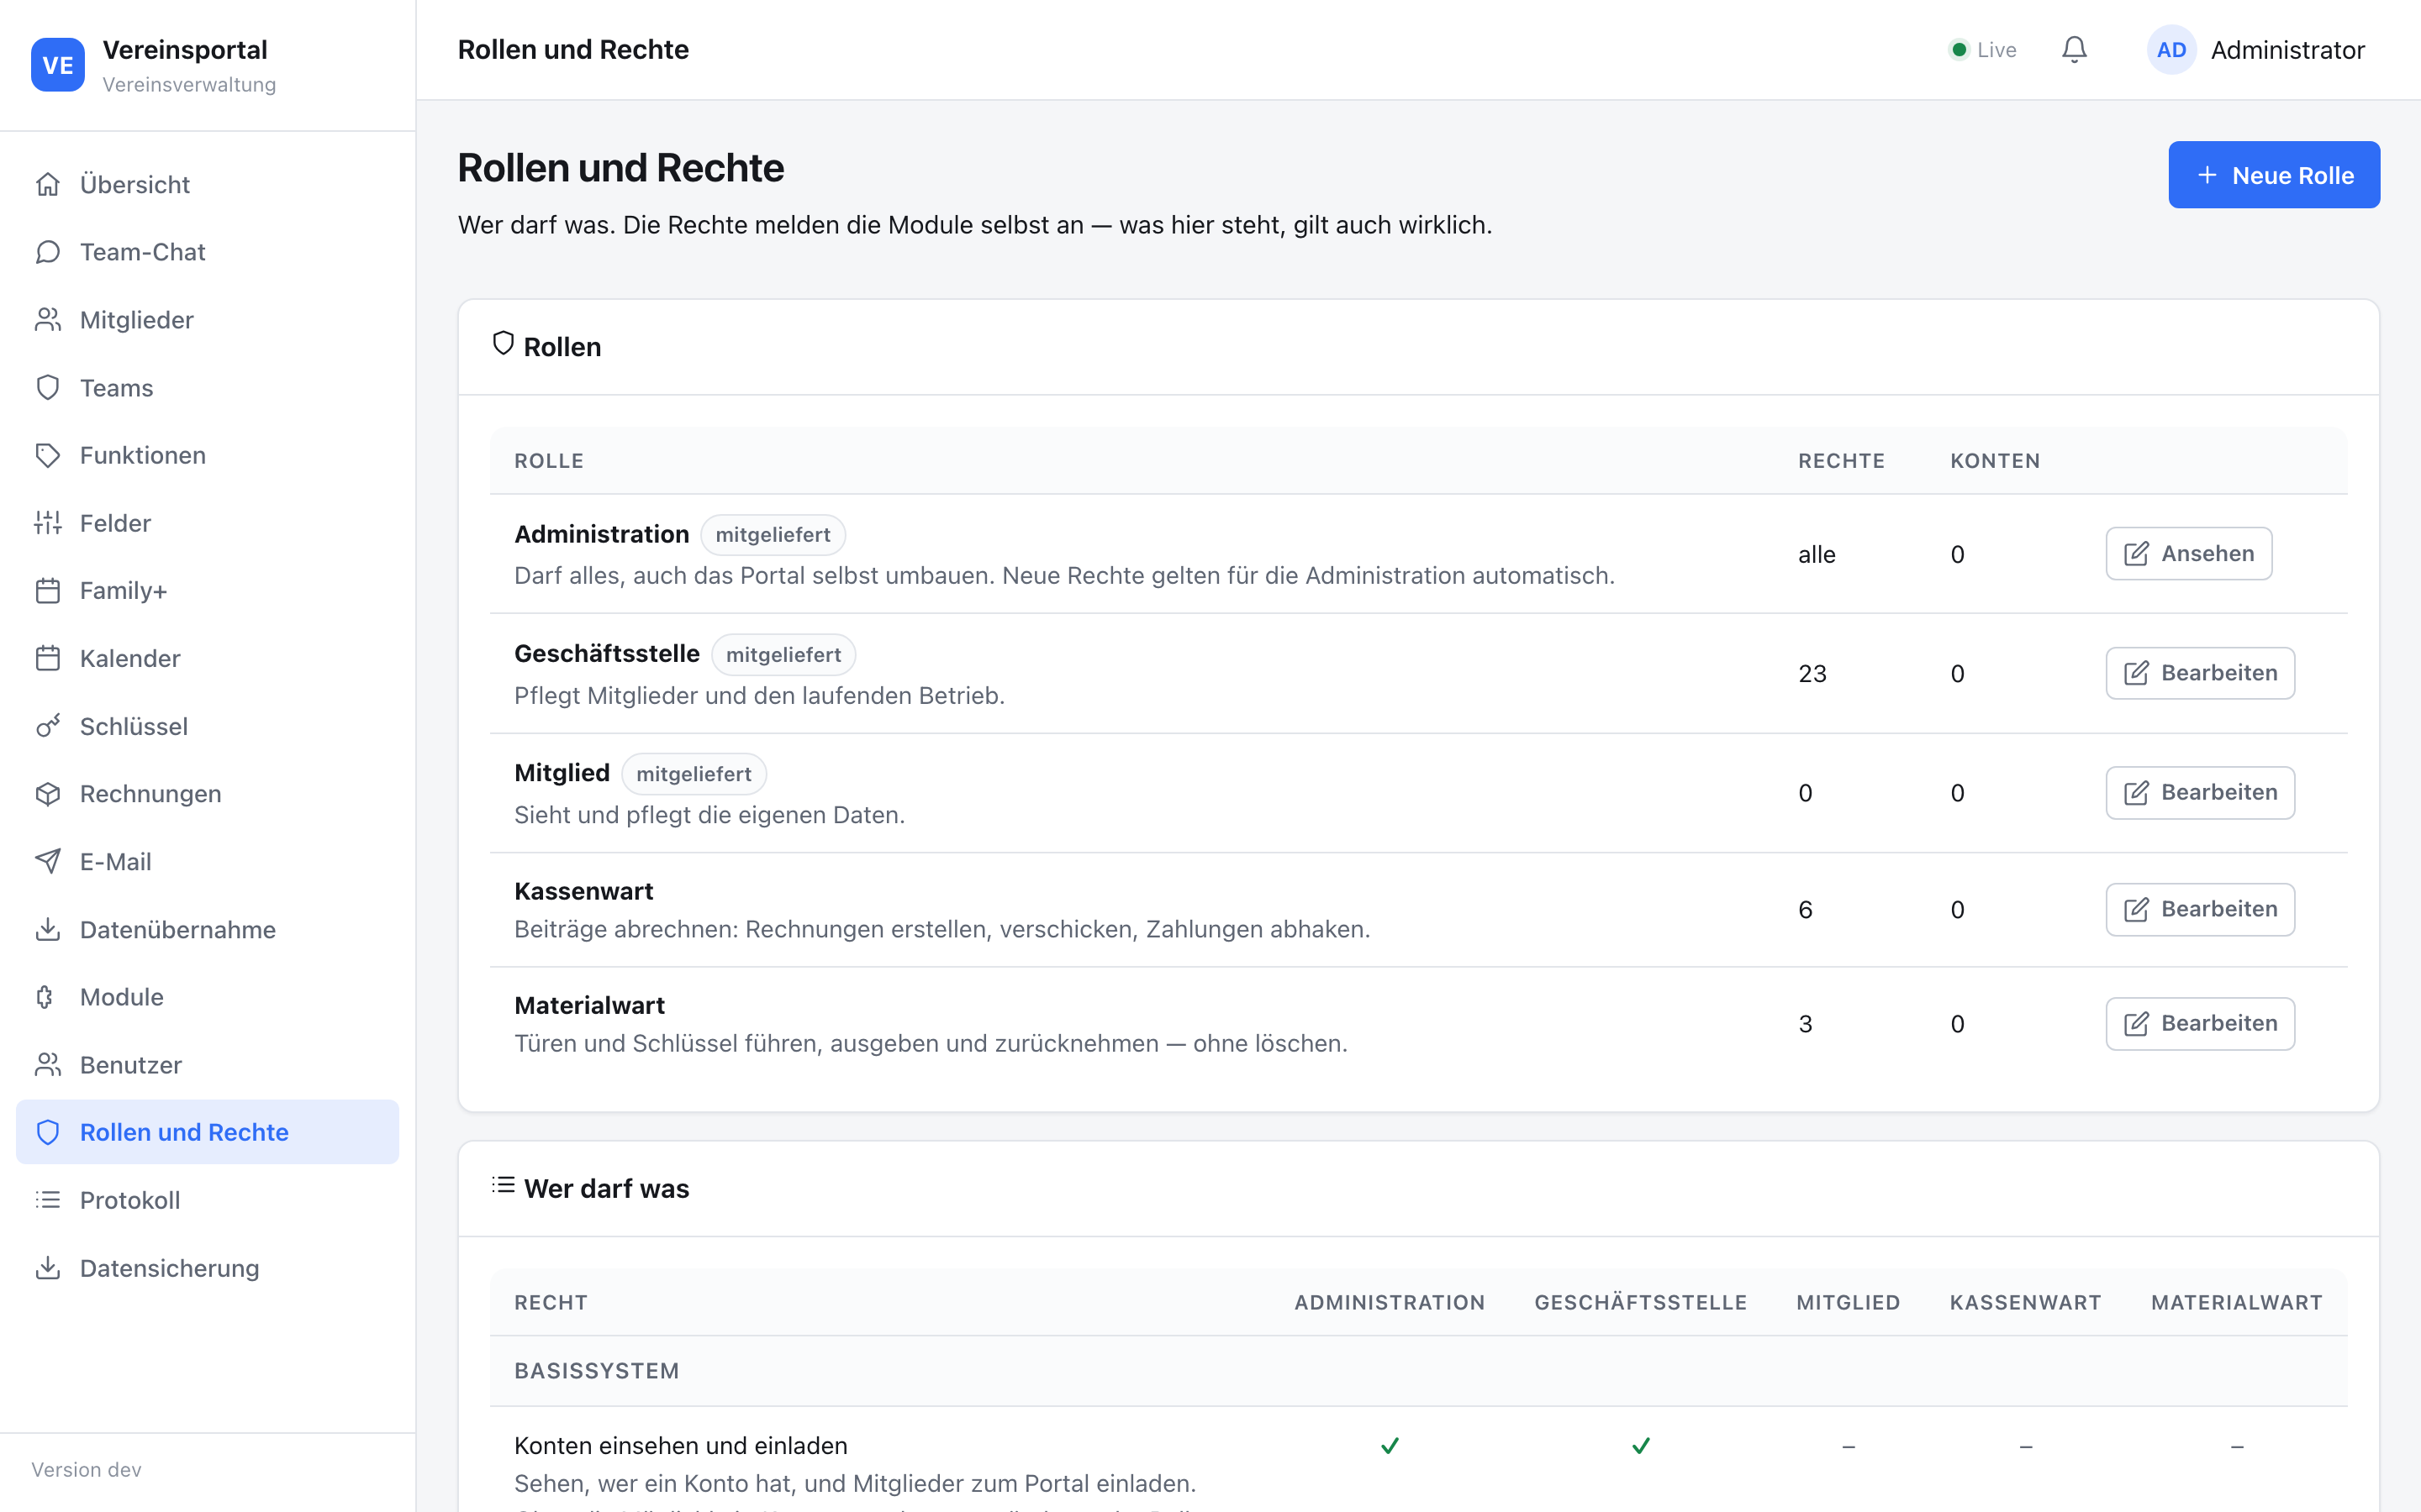Click Bearbeiten for the Kassenwart role
The image size is (2421, 1512).
(2200, 910)
